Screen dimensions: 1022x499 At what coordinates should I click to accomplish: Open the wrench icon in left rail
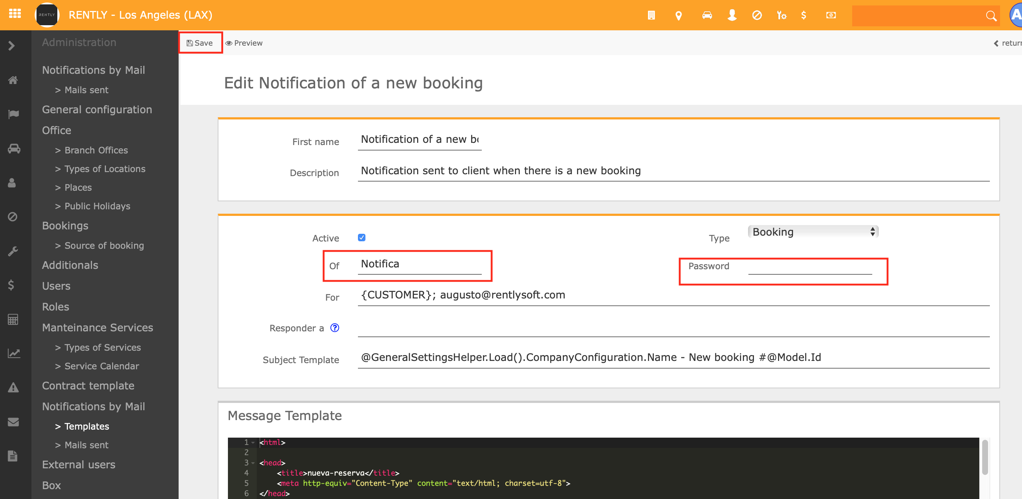(x=13, y=251)
